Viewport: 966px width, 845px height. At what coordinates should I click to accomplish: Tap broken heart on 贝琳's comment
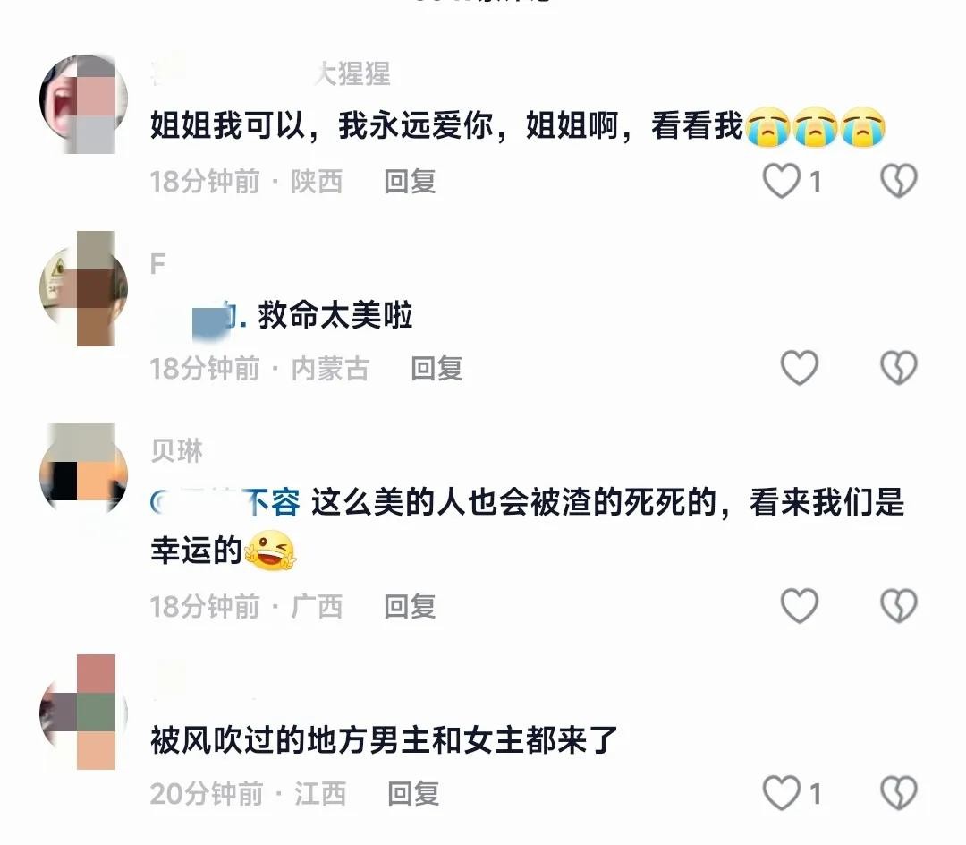pos(899,606)
